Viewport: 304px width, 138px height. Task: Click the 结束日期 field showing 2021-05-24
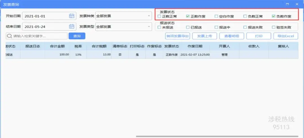coord(49,27)
